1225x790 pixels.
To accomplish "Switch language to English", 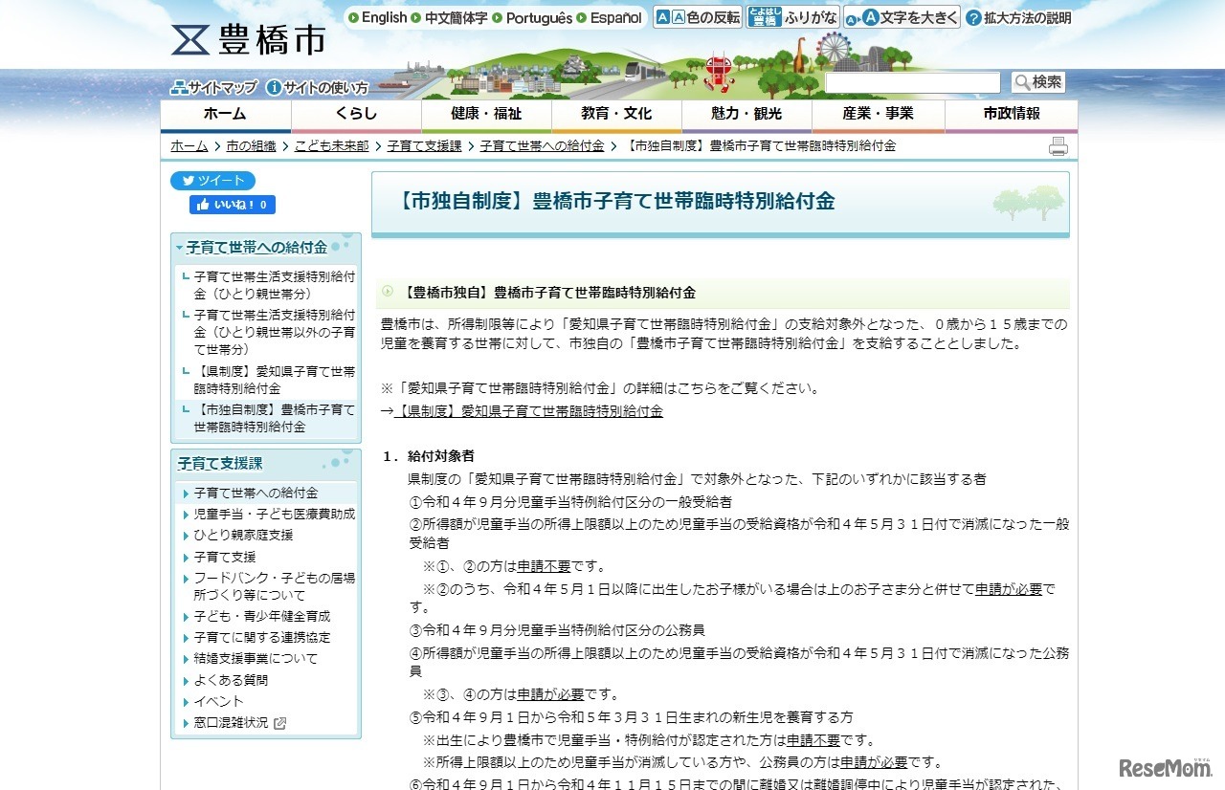I will (377, 17).
